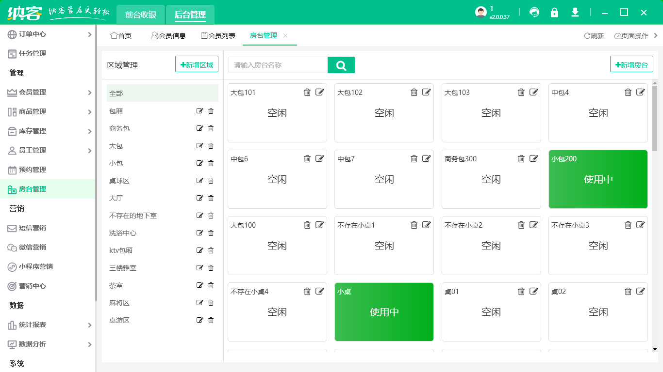Click the room name search field
The image size is (663, 372).
pyautogui.click(x=278, y=65)
